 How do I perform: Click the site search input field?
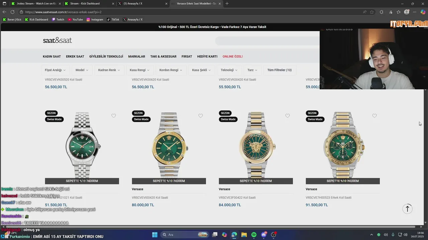pos(267,41)
